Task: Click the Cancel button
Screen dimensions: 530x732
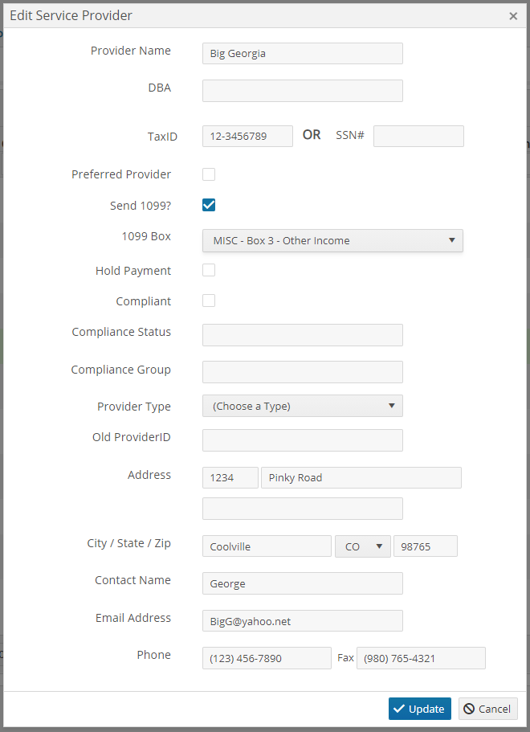Action: tap(488, 709)
